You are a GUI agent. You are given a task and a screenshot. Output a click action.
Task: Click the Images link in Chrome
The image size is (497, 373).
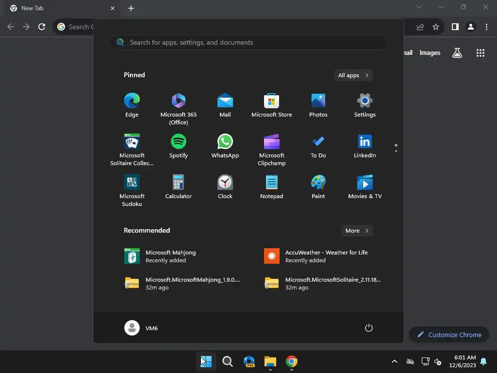click(430, 52)
